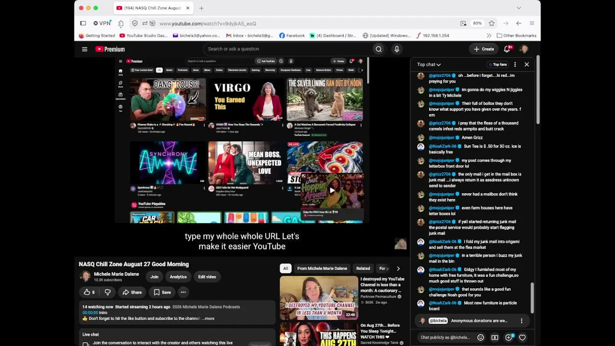Select the All filter chip
The height and width of the screenshot is (346, 615).
pos(285,269)
